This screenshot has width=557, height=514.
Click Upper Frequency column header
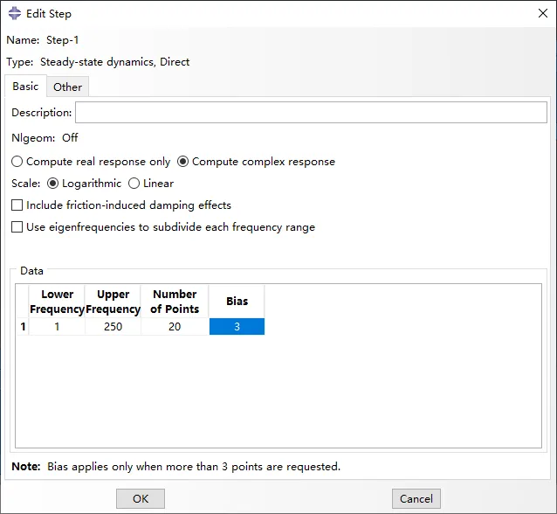[x=113, y=302]
